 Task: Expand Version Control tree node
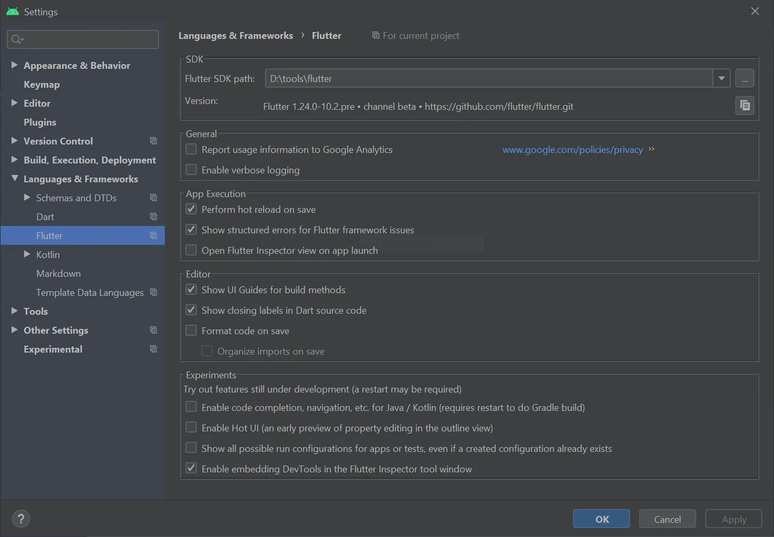[15, 141]
